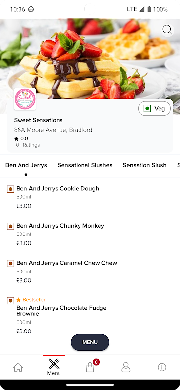
Task: Tap the orange Bestseller star badge
Action: tap(19, 300)
